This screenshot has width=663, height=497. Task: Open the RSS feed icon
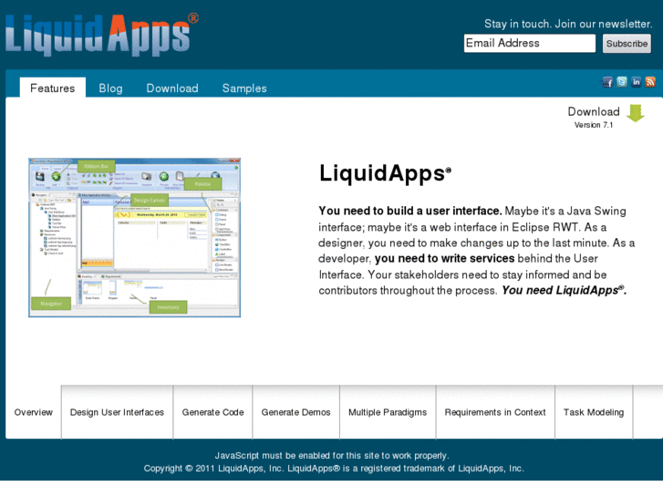(650, 82)
